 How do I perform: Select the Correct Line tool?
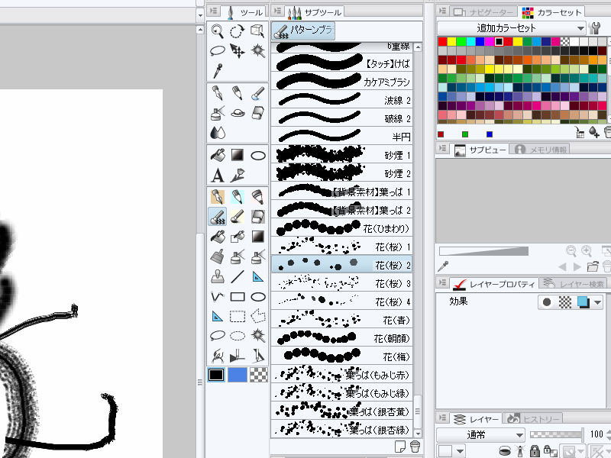point(238,176)
